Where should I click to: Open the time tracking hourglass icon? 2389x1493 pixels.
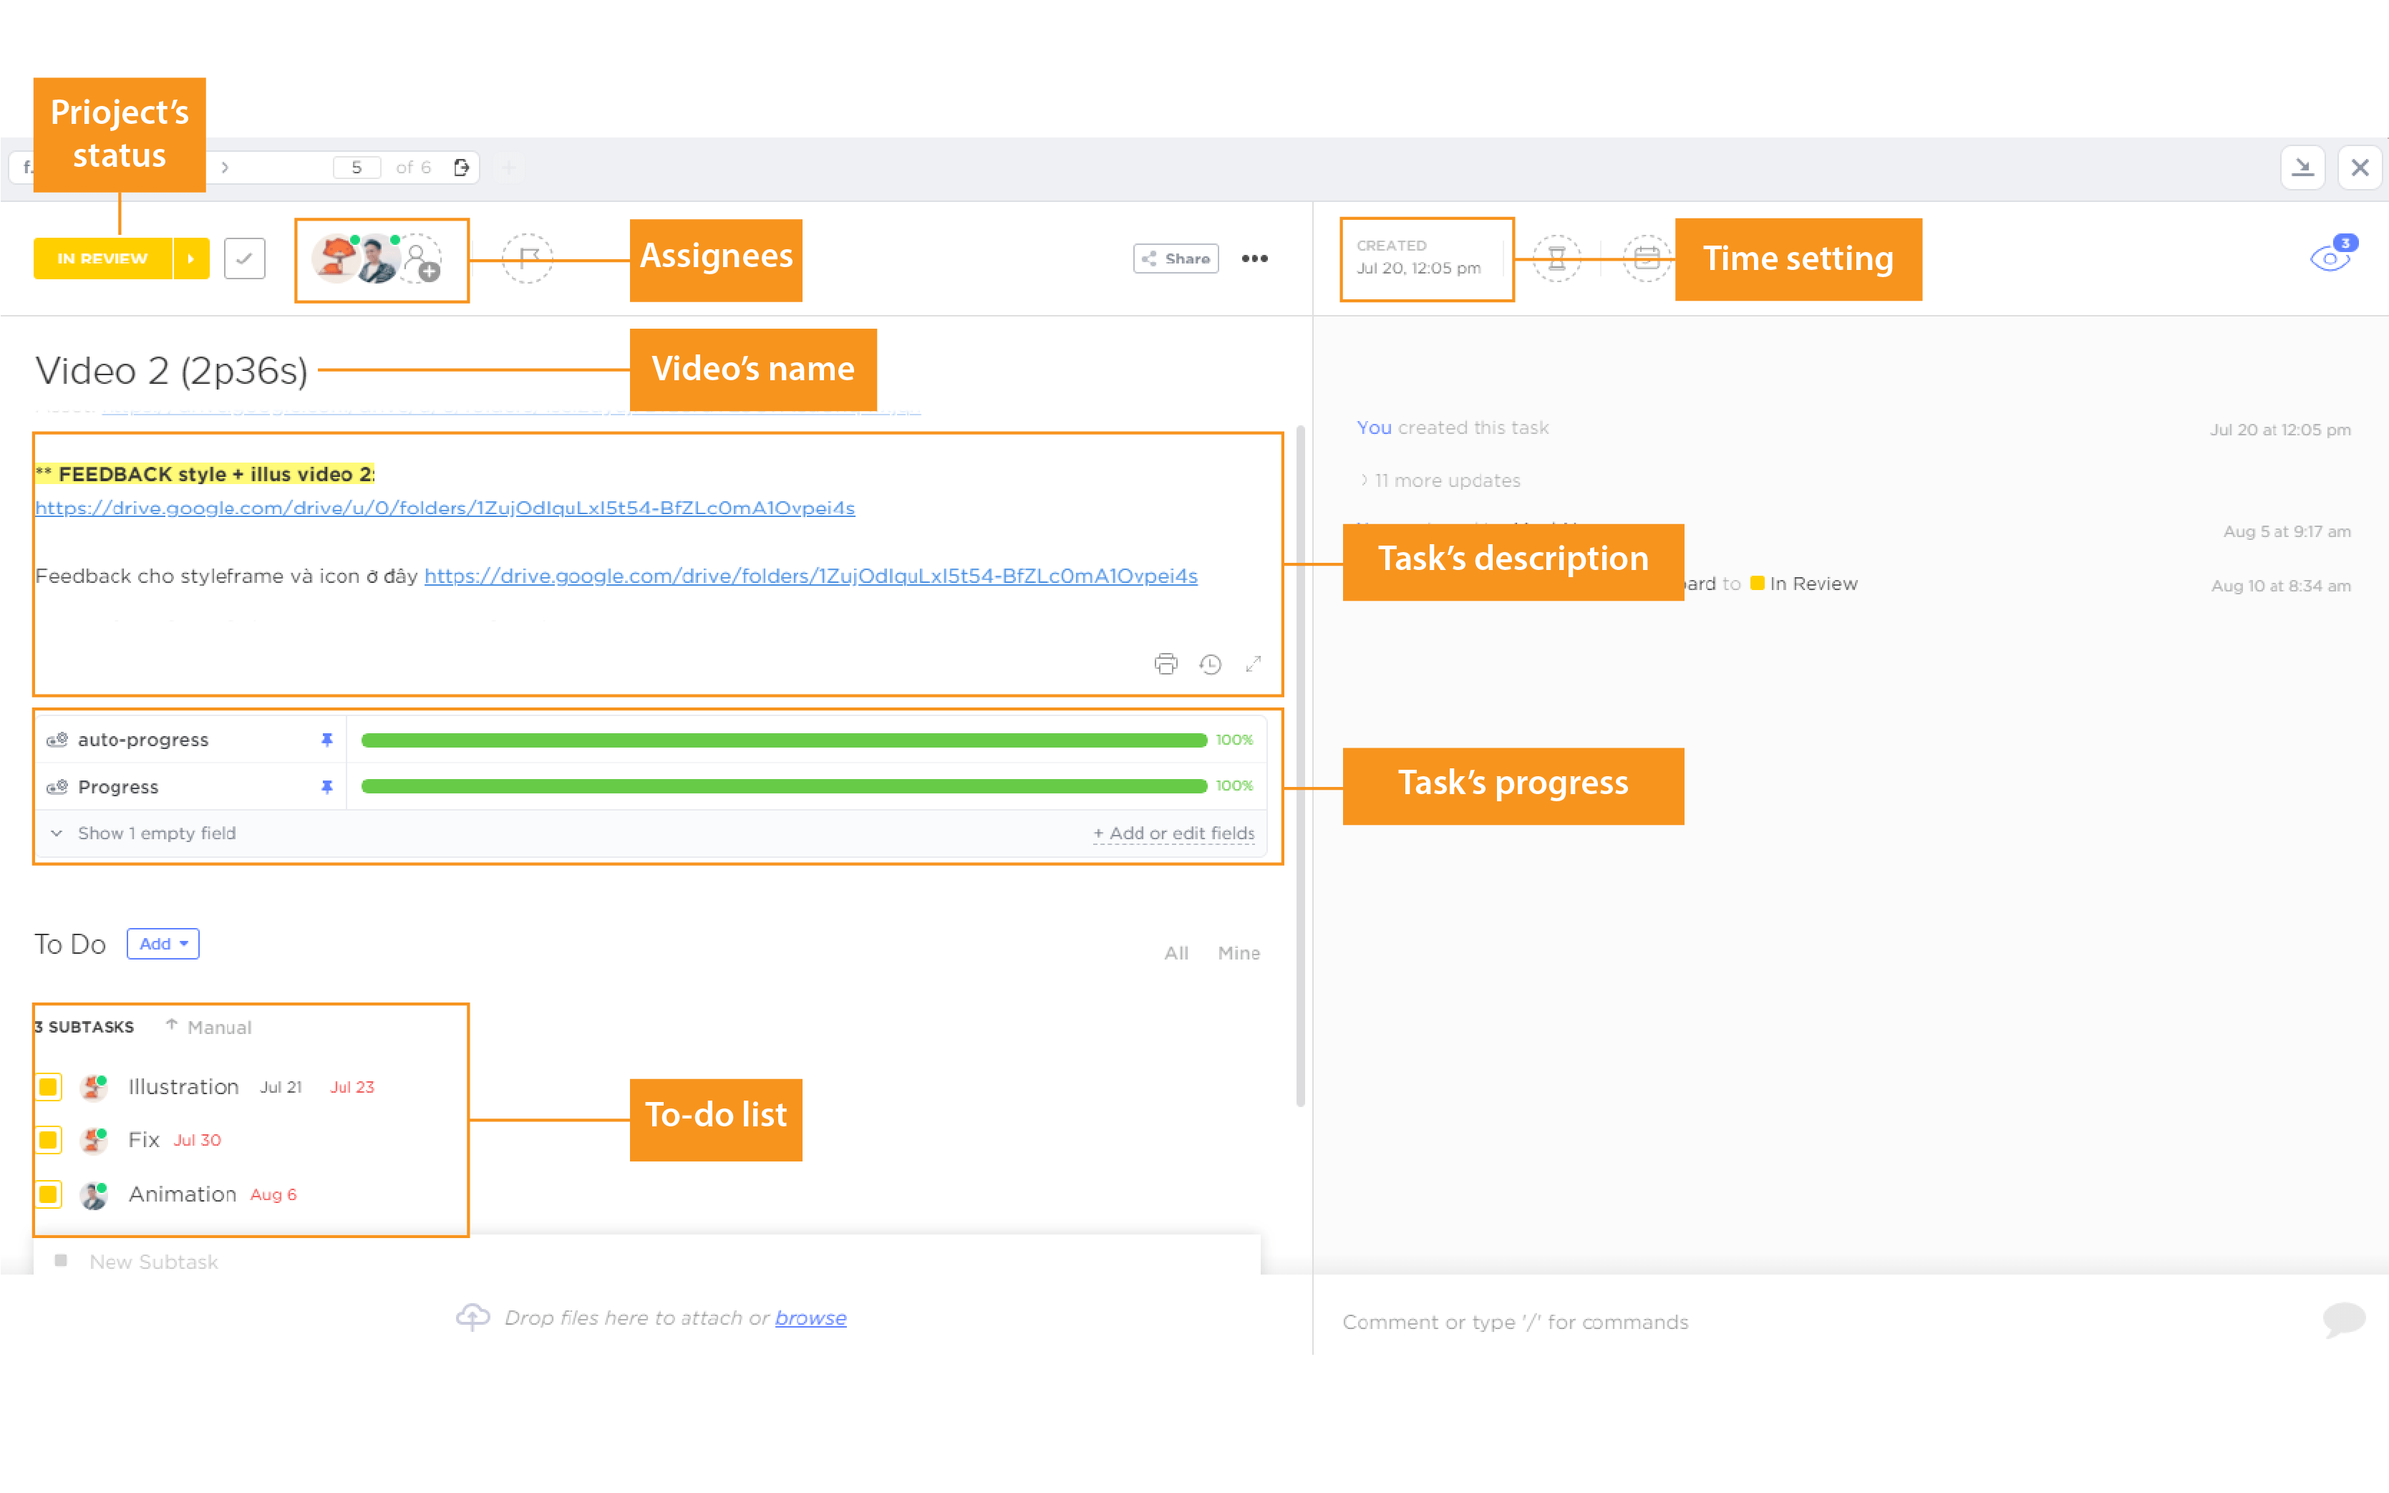point(1557,259)
